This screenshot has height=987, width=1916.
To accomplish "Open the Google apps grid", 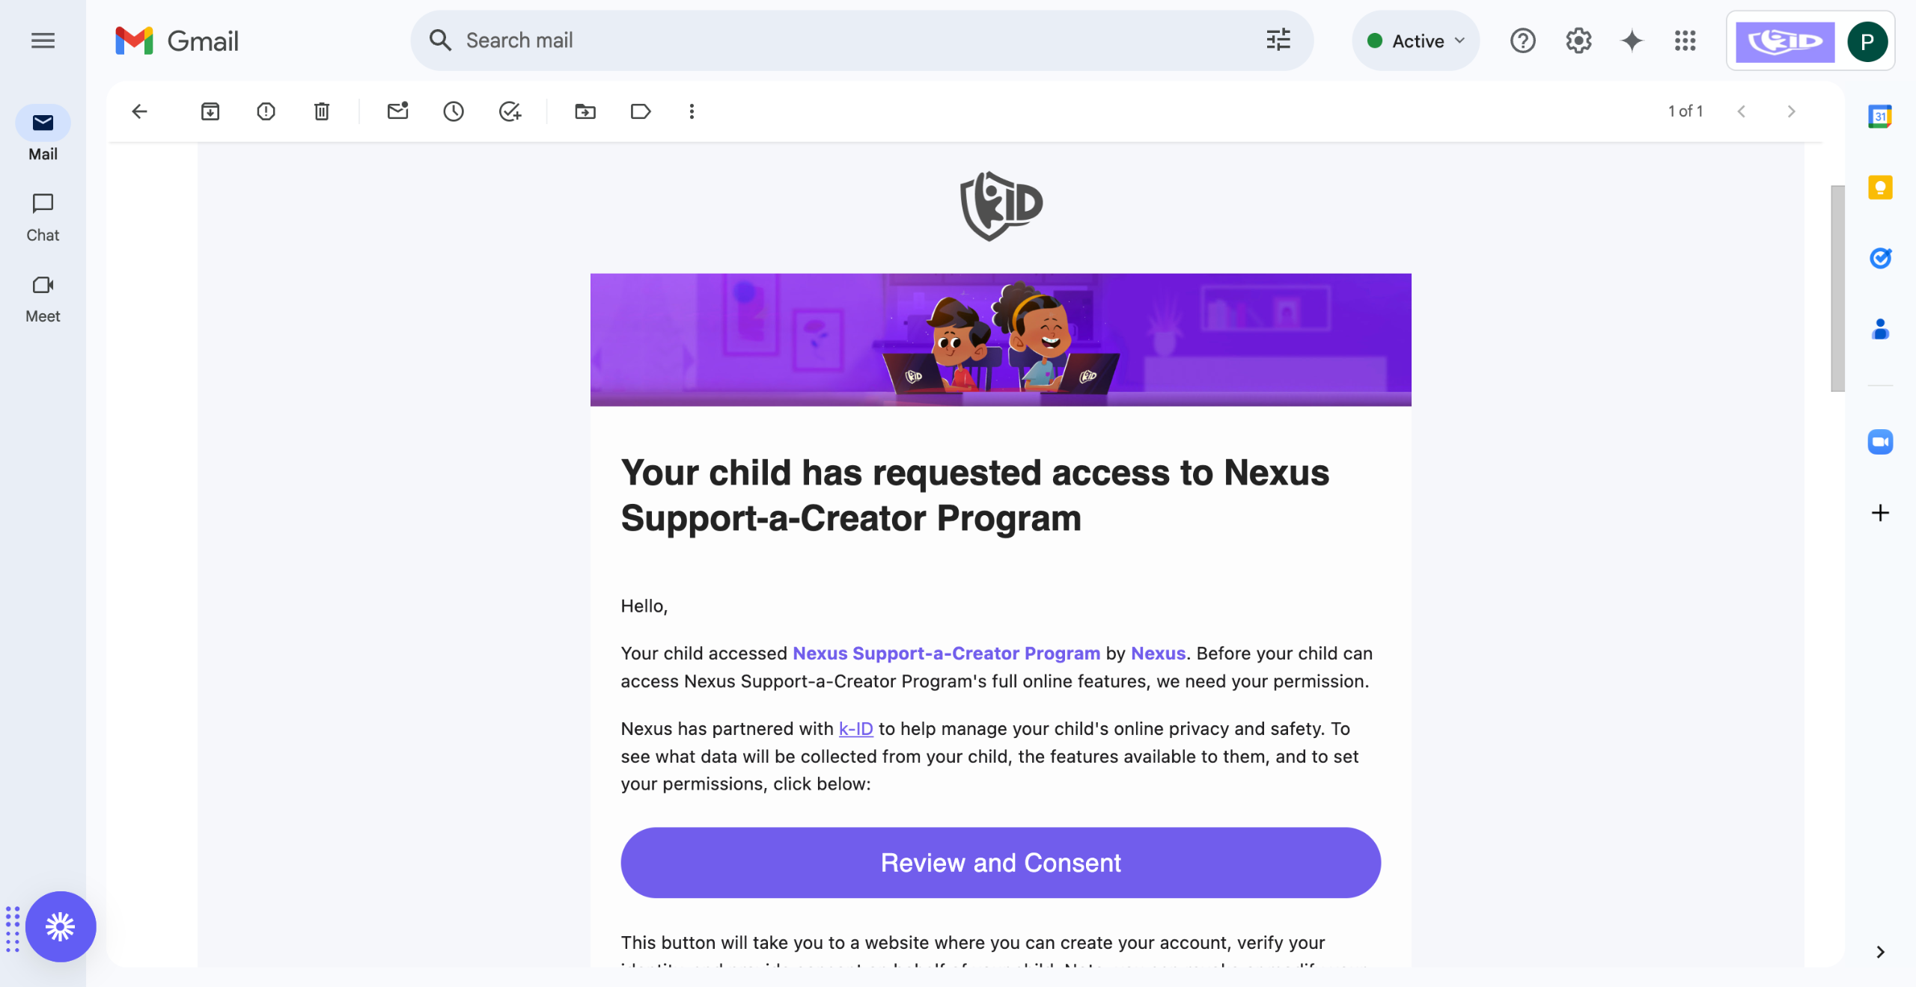I will (x=1685, y=40).
